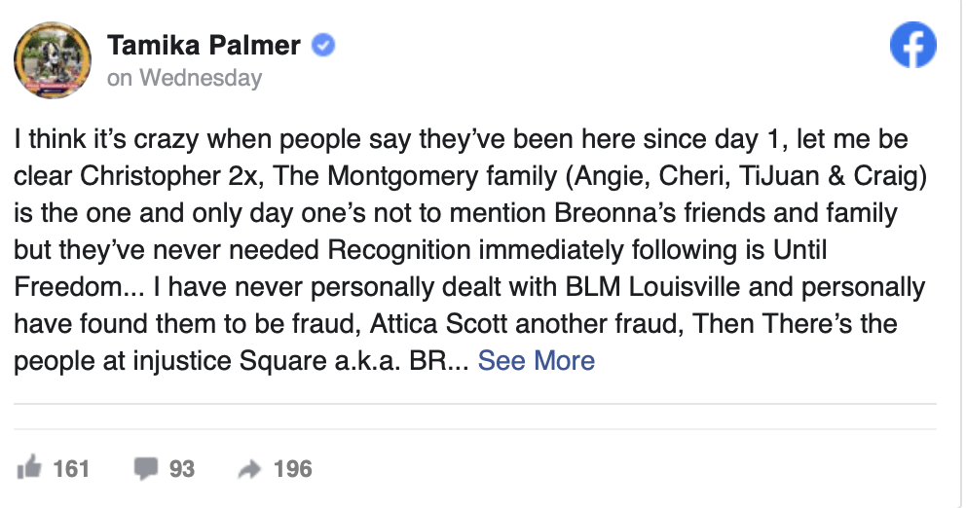The height and width of the screenshot is (508, 966).
Task: Open Tamika Palmer's profile picture
Action: point(53,59)
